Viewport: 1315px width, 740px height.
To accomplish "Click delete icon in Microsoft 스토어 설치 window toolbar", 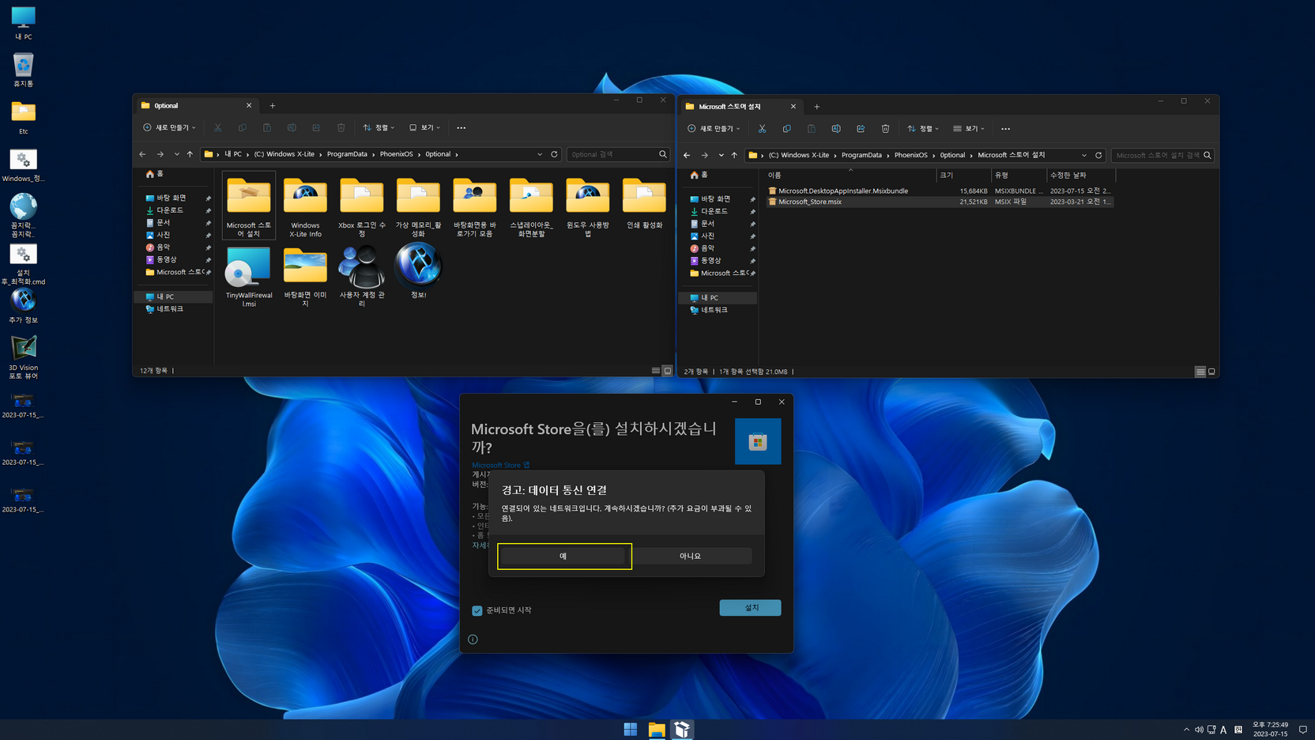I will pos(885,128).
